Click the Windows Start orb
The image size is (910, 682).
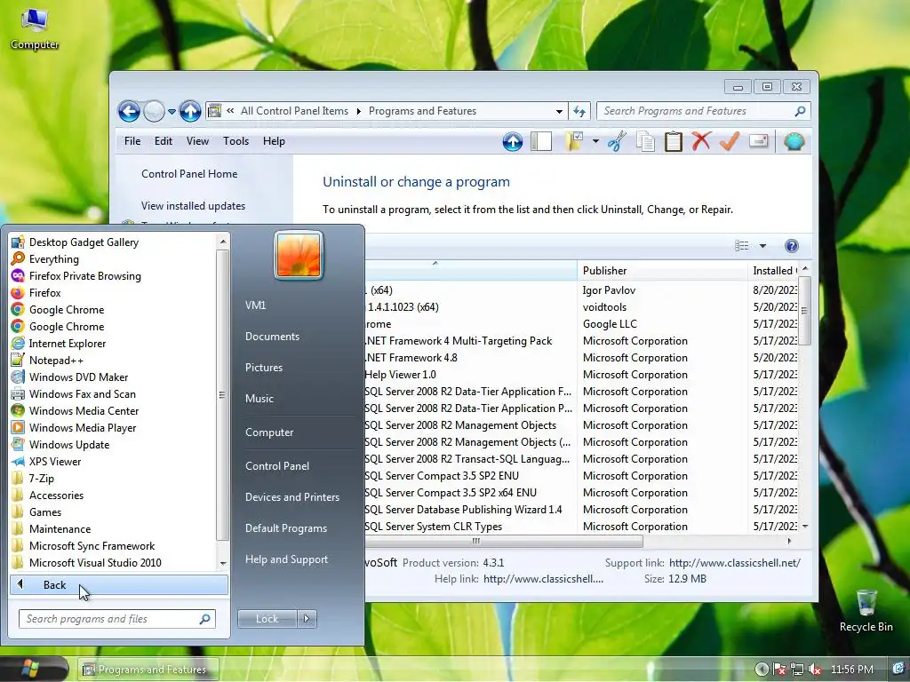(30, 670)
